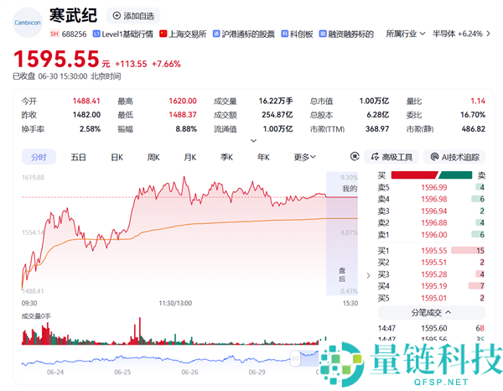Click the 融资融券标的 tag icon
The width and height of the screenshot is (503, 391).
tap(323, 34)
